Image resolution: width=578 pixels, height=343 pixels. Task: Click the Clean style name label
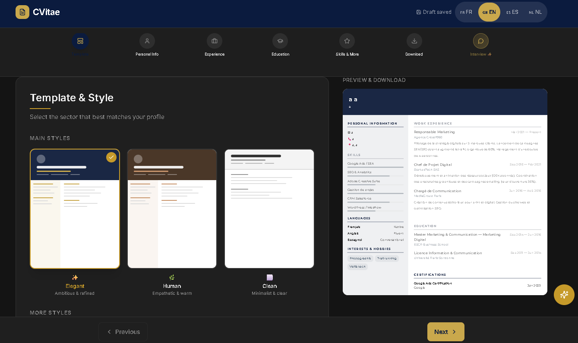click(269, 286)
